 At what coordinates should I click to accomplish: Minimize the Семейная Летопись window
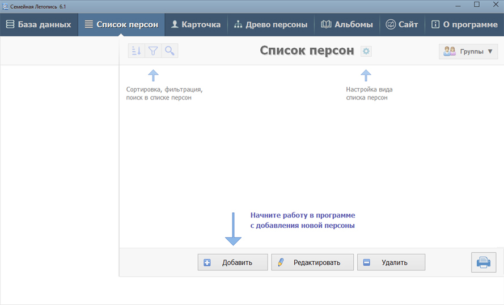[x=458, y=6]
